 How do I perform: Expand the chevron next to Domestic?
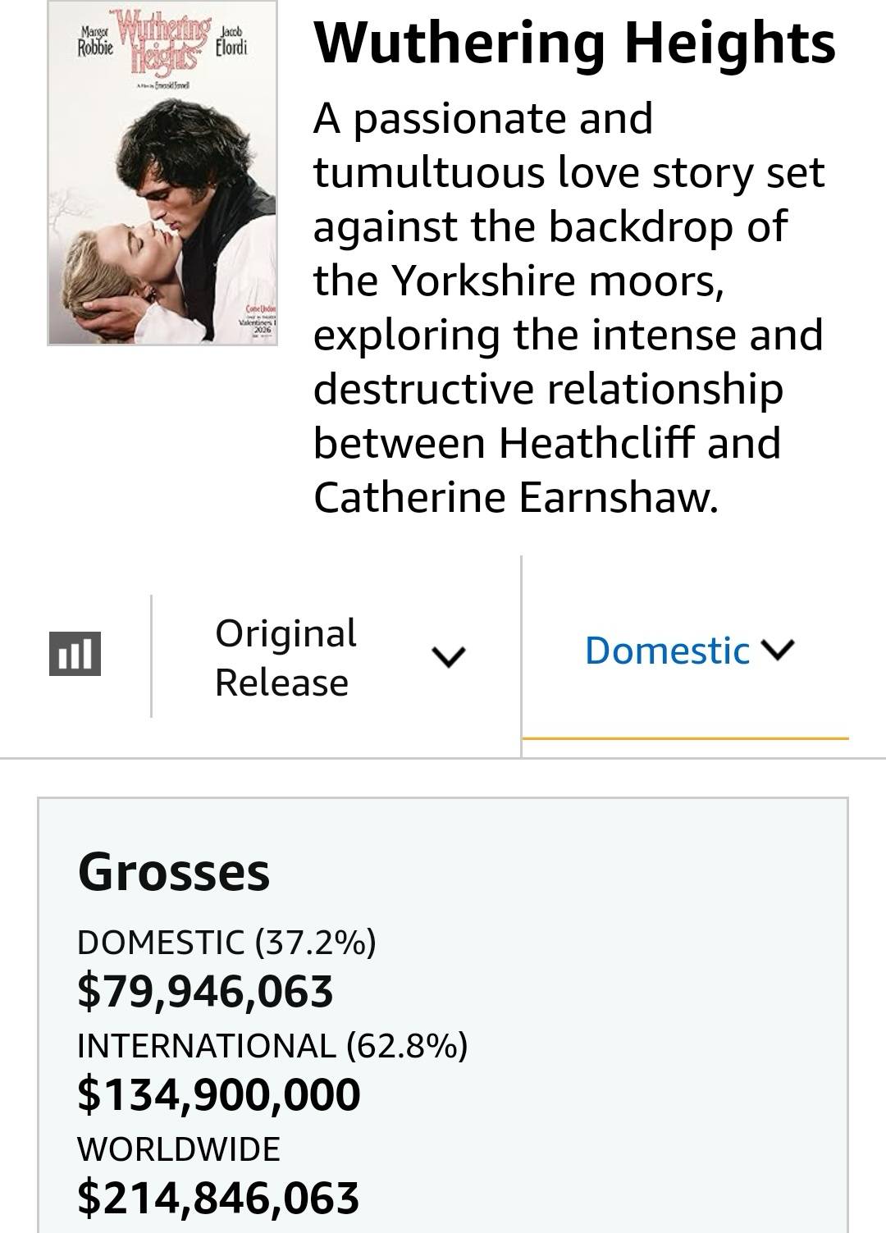tap(779, 651)
